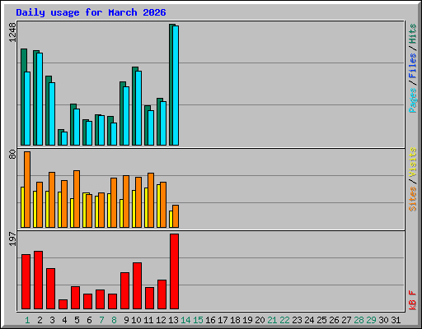Click day 23 on the x-axis
This screenshot has height=329, width=422.
coord(297,320)
